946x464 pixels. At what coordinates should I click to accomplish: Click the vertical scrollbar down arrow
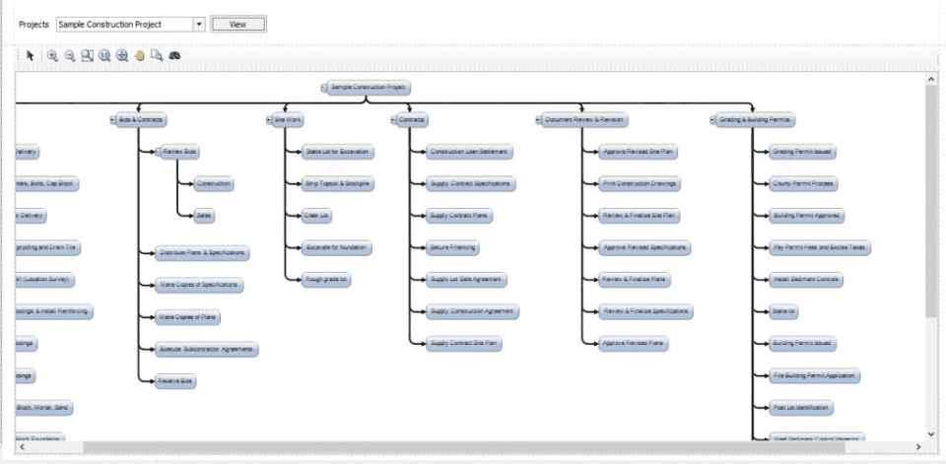pos(931,432)
